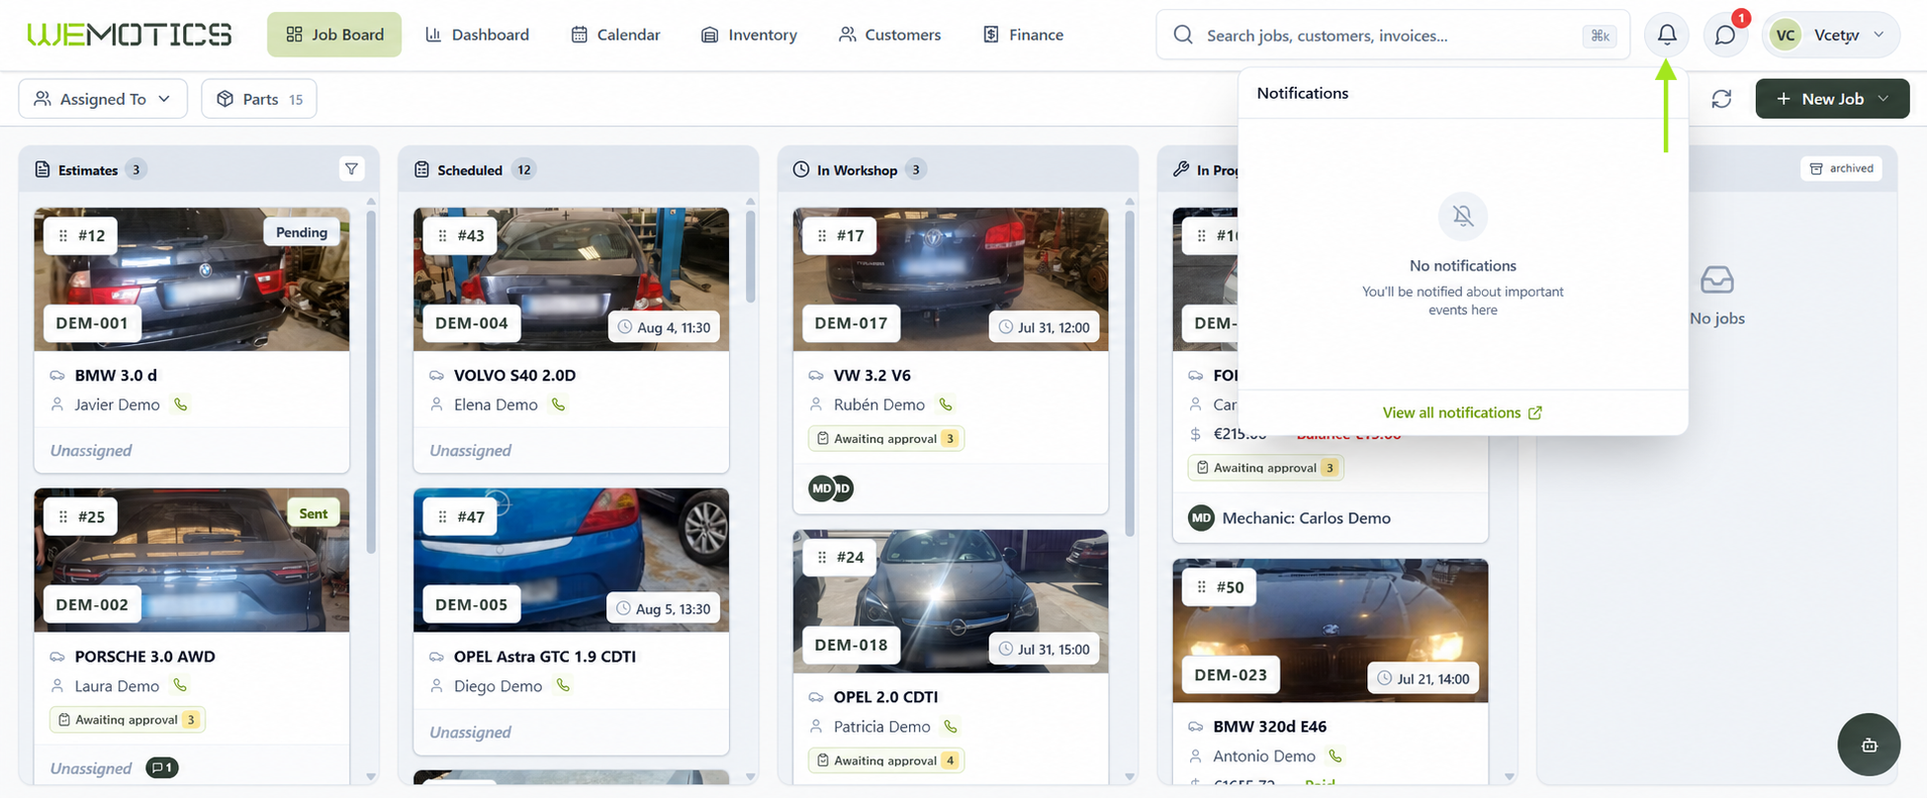This screenshot has width=1927, height=798.
Task: Call Diego Demo via phone icon
Action: 563,685
